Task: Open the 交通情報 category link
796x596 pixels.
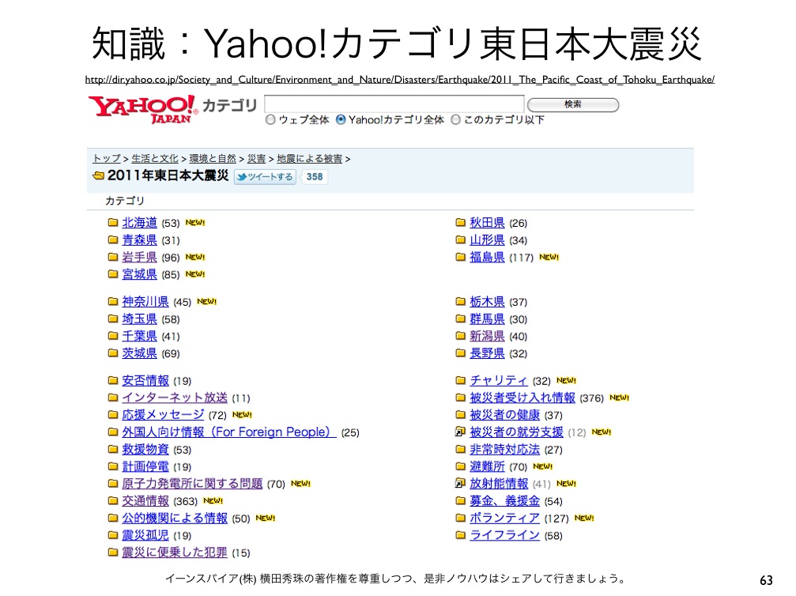Action: click(x=145, y=501)
